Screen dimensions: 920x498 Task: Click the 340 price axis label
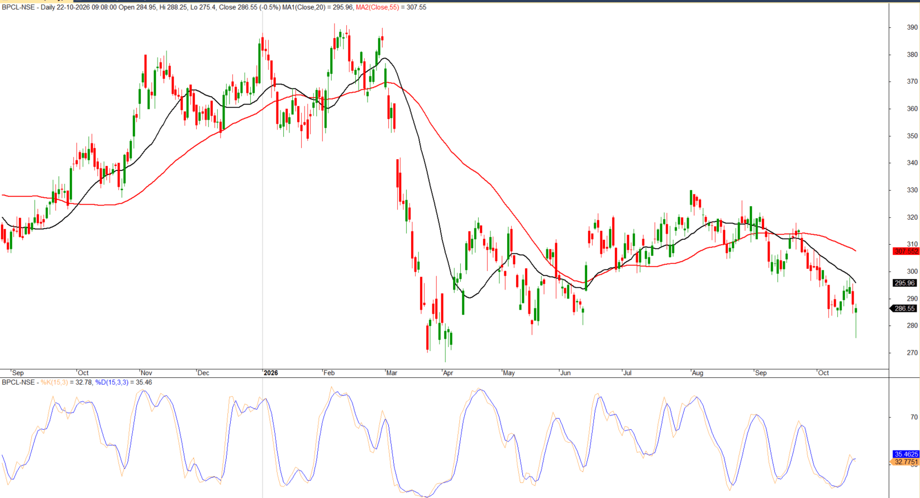[x=912, y=163]
